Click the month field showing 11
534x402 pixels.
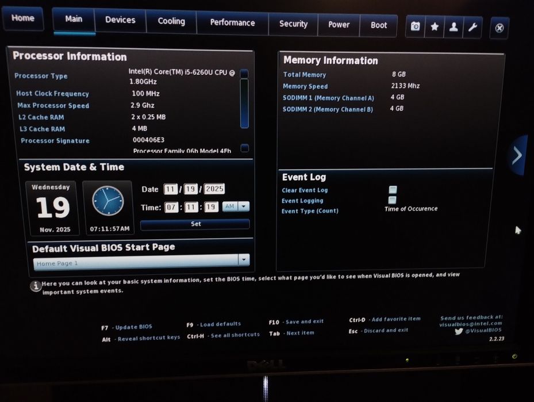(170, 189)
